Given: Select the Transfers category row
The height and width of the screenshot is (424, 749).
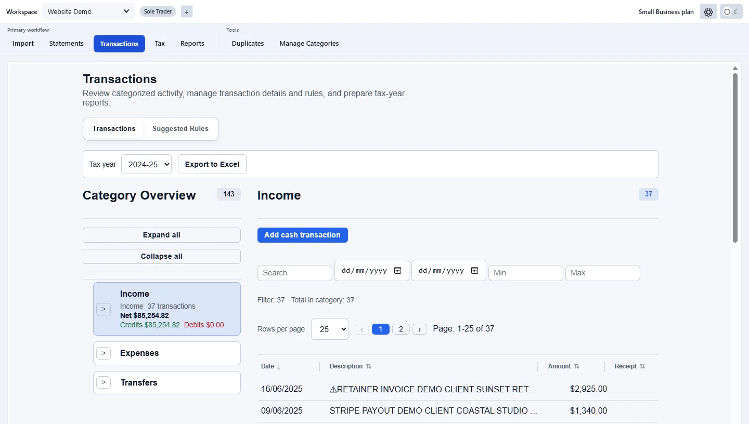Looking at the screenshot, I should tap(167, 382).
